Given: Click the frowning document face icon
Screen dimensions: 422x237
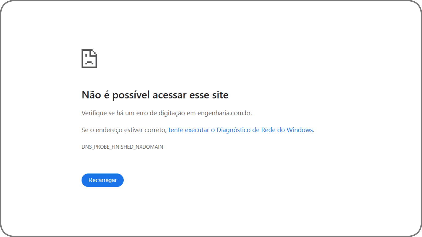Looking at the screenshot, I should point(89,58).
